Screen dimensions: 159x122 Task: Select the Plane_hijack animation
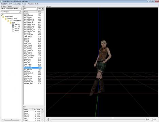(33, 64)
